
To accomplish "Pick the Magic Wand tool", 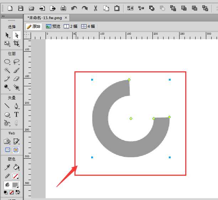I will [7, 70].
